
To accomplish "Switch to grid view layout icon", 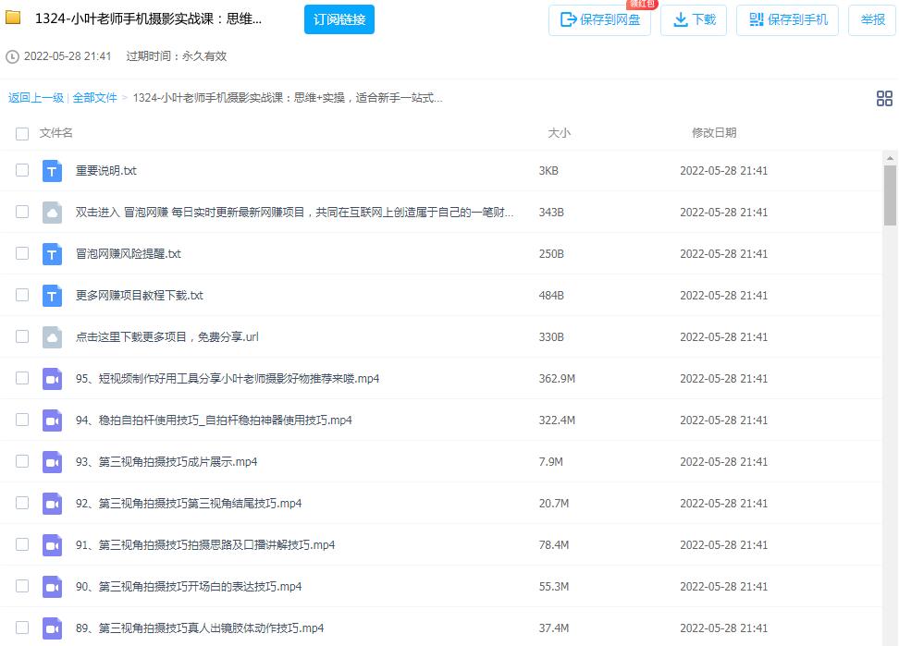I will click(884, 99).
